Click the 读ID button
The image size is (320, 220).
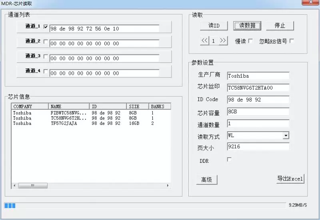coord(214,26)
